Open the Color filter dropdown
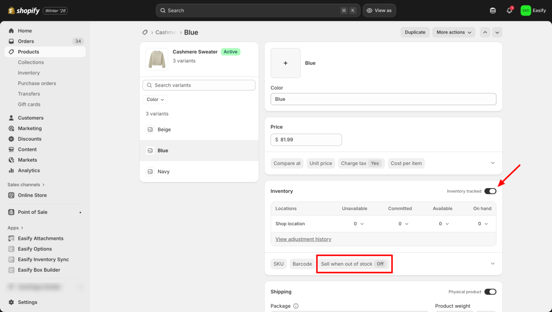Viewport: 552px width, 312px height. pos(155,100)
